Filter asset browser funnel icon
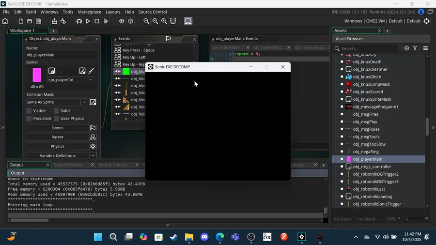The width and height of the screenshot is (436, 245). (x=415, y=48)
